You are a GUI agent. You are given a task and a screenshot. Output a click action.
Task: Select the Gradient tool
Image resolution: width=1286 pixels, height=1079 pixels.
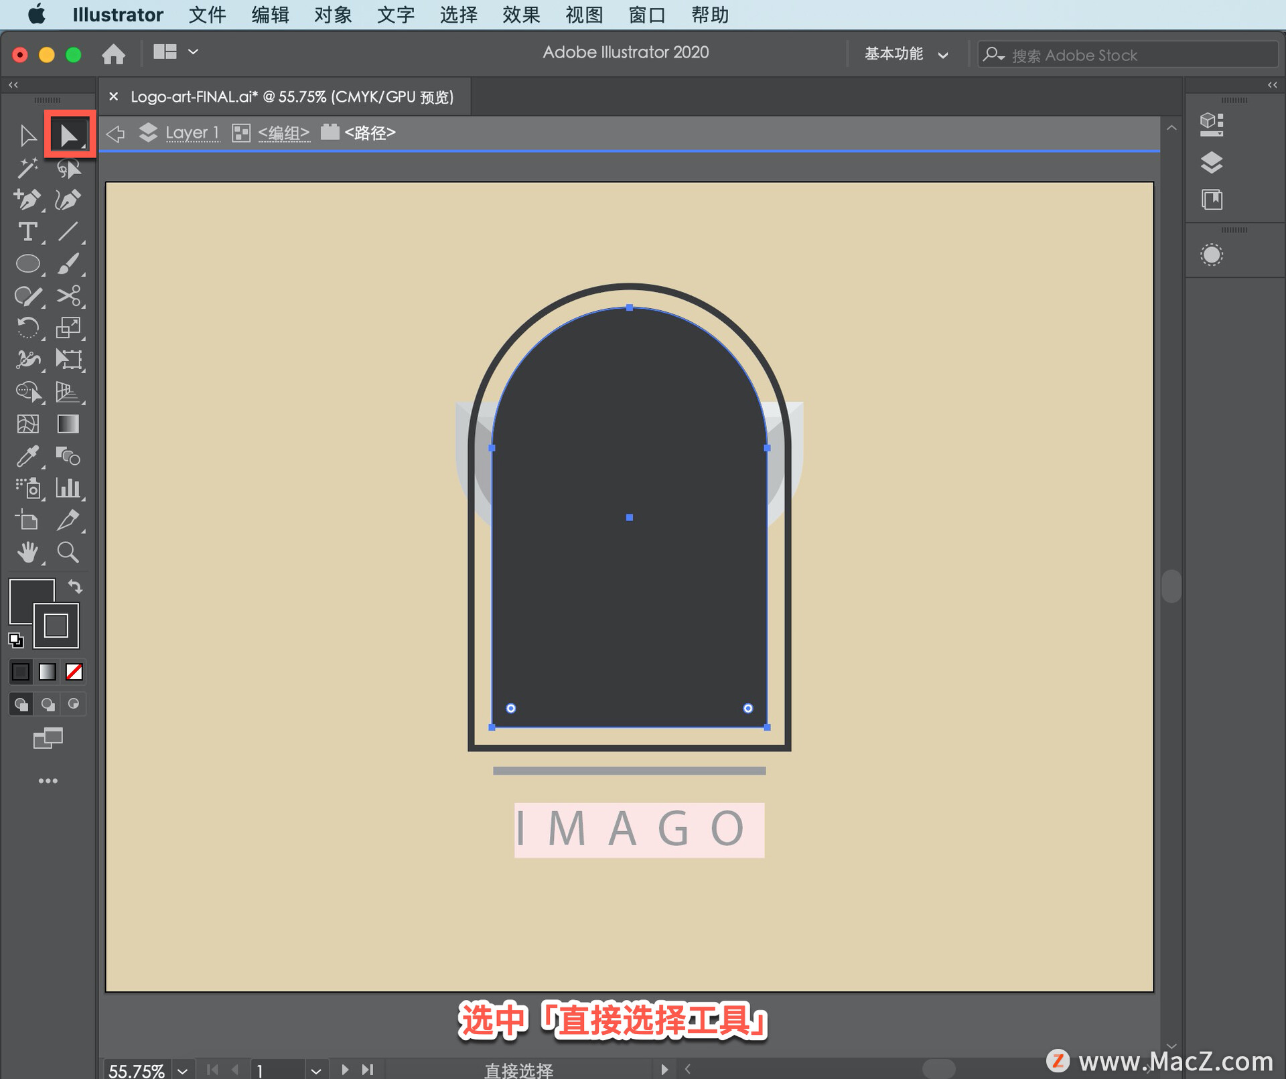[69, 424]
